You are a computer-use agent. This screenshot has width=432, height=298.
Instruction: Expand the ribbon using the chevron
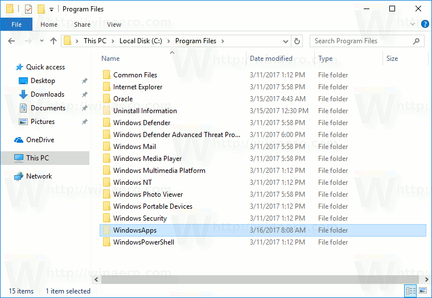(x=413, y=24)
